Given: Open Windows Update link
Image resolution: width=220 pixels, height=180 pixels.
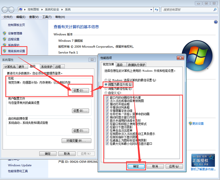Looking at the screenshot, I should tap(20, 165).
